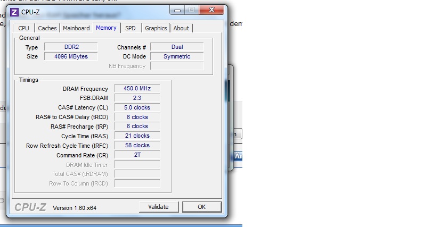Select the Size value 4096 MBytes
Viewport: 424px width, 227px height.
tap(71, 56)
